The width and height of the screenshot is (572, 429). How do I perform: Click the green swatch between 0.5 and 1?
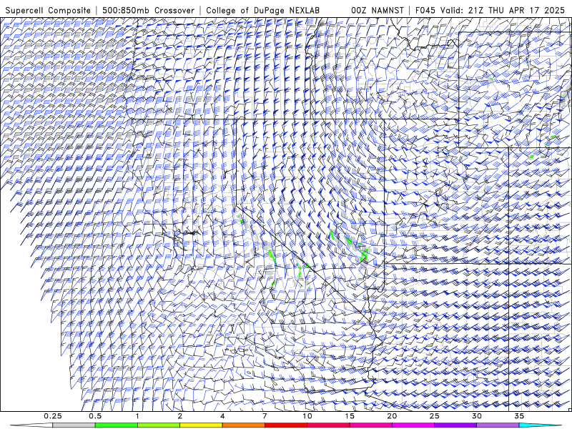[x=117, y=425]
